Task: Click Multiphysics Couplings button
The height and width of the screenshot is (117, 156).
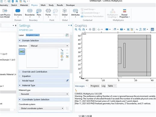Action: point(112,13)
